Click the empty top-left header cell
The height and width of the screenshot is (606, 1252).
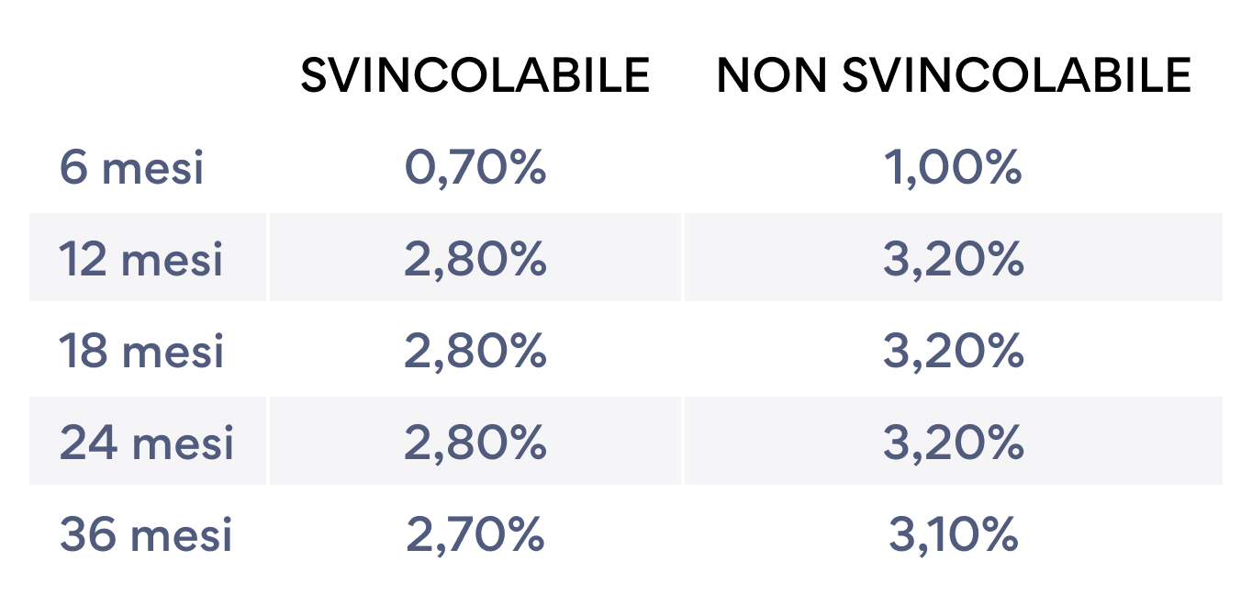[148, 75]
